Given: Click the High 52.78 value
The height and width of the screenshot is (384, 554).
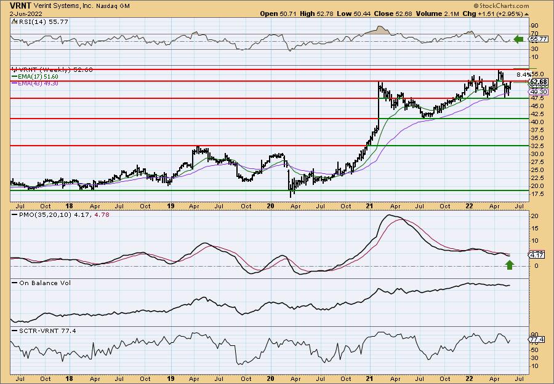Looking at the screenshot, I should (316, 14).
